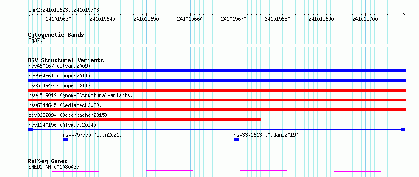Open the nsv4757775 (Quan2021) label

(x=92, y=135)
